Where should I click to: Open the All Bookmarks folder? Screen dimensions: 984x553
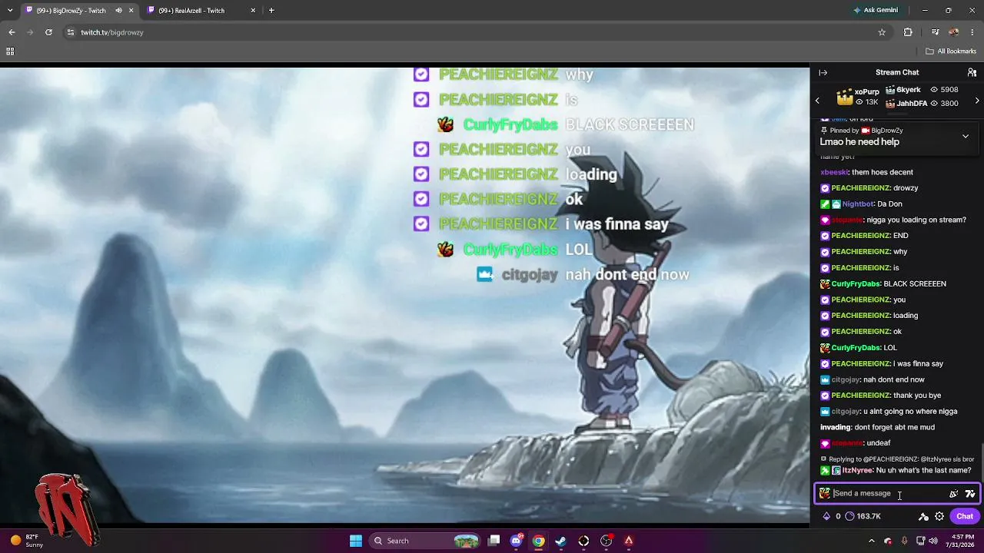(951, 51)
